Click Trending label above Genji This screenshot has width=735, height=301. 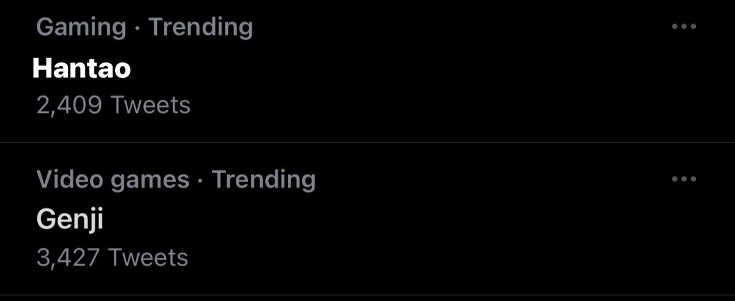pos(263,179)
